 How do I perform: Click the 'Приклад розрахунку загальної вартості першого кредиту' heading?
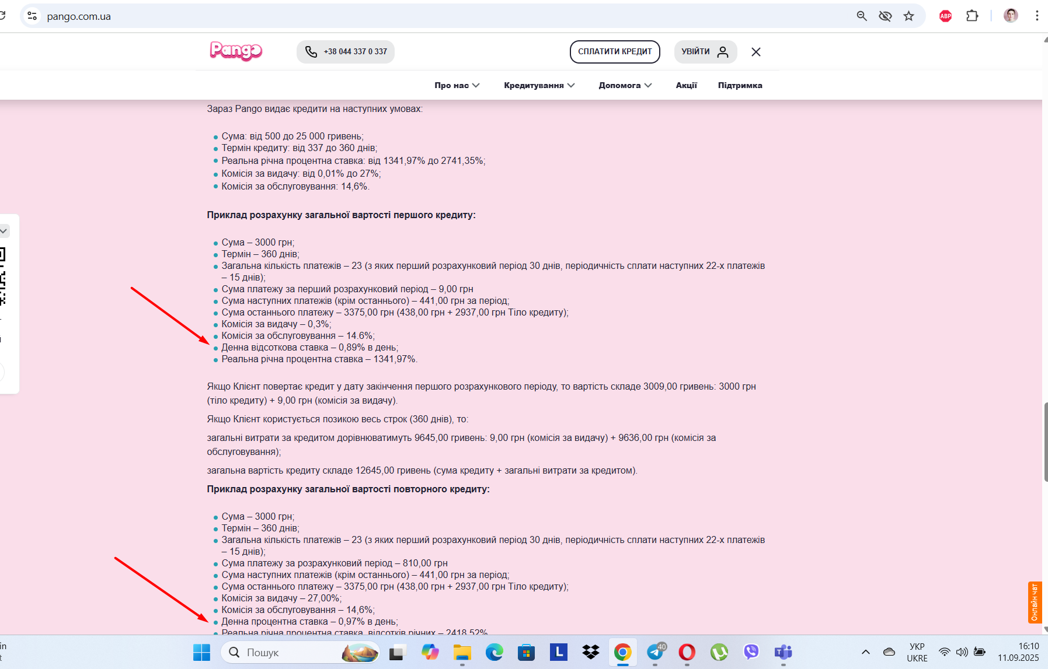pos(342,215)
